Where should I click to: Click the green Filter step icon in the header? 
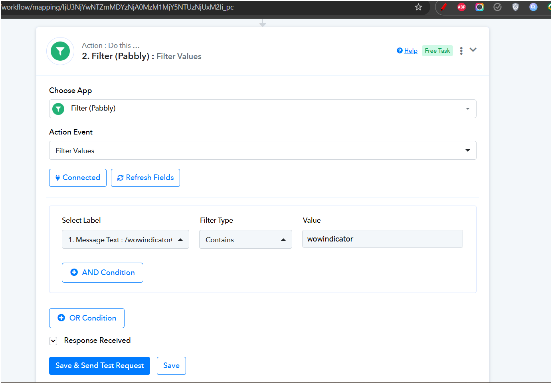pos(60,51)
